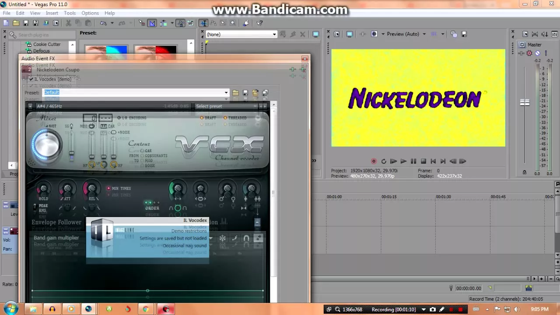Open Video Preview external monitor icon
This screenshot has width=560, height=315.
[x=349, y=34]
